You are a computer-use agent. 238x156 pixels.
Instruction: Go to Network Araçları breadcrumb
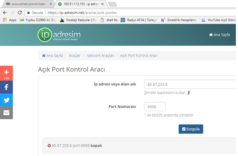click(100, 56)
